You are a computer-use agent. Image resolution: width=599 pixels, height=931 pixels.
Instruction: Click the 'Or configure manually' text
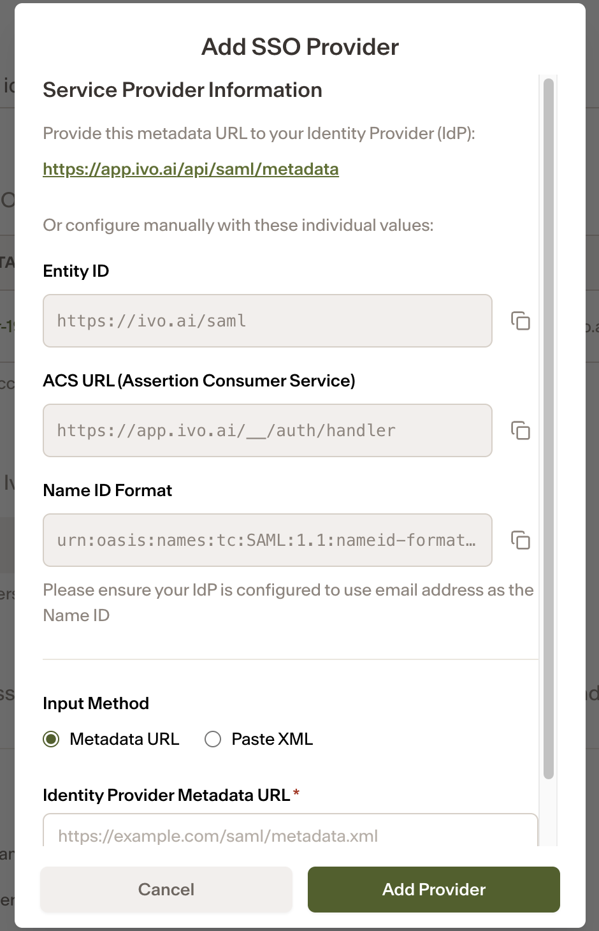pos(238,225)
